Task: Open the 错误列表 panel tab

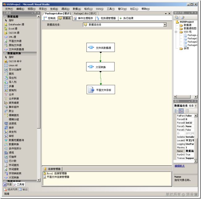Action: tap(11, 189)
